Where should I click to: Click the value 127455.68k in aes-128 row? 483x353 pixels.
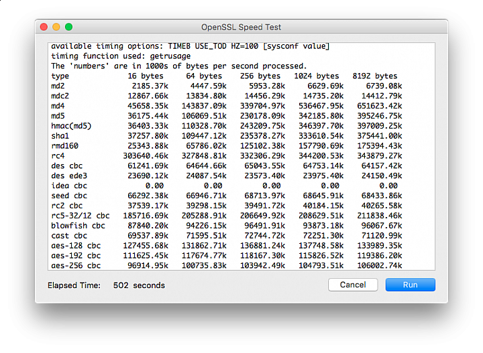pos(146,246)
